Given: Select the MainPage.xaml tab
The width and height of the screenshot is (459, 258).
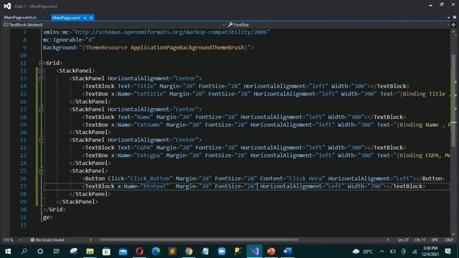Looking at the screenshot, I should point(66,18).
